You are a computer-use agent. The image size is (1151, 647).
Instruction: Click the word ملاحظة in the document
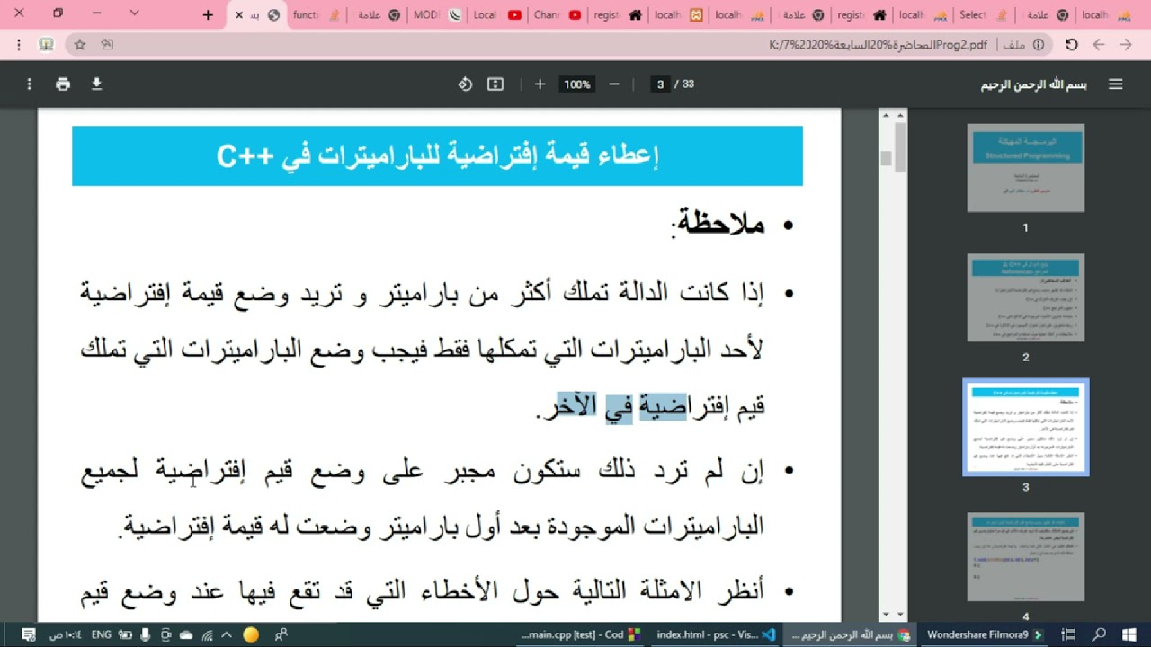(x=720, y=224)
